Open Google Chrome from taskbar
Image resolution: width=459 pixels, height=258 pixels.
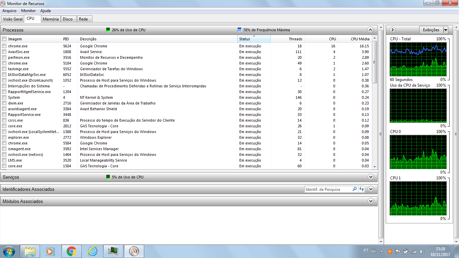click(71, 251)
